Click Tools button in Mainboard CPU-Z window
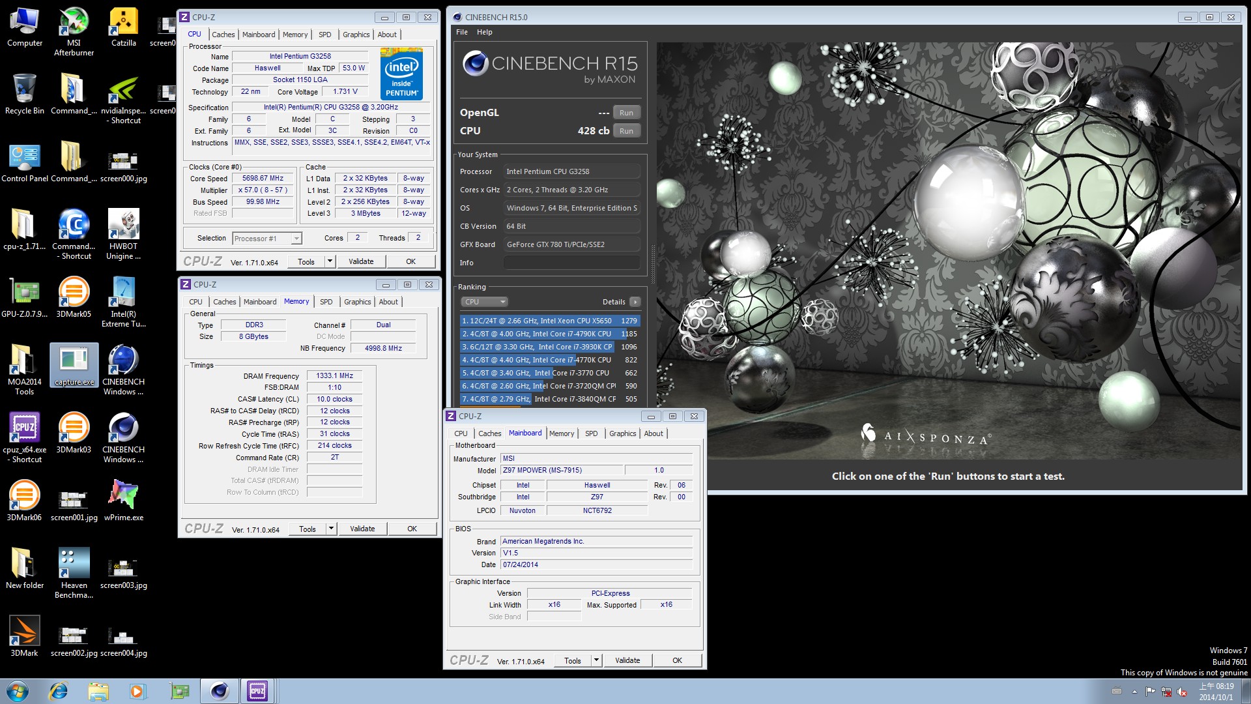 pyautogui.click(x=573, y=660)
